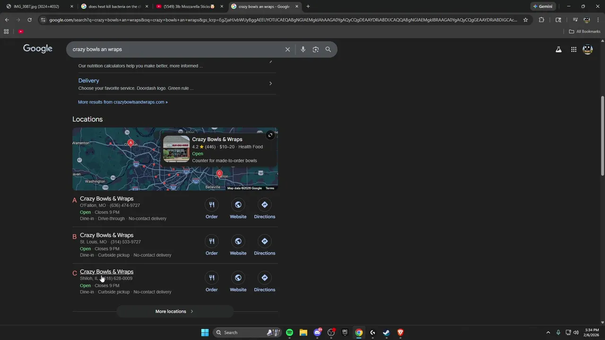Open Search Labs flask icon

[x=559, y=49]
